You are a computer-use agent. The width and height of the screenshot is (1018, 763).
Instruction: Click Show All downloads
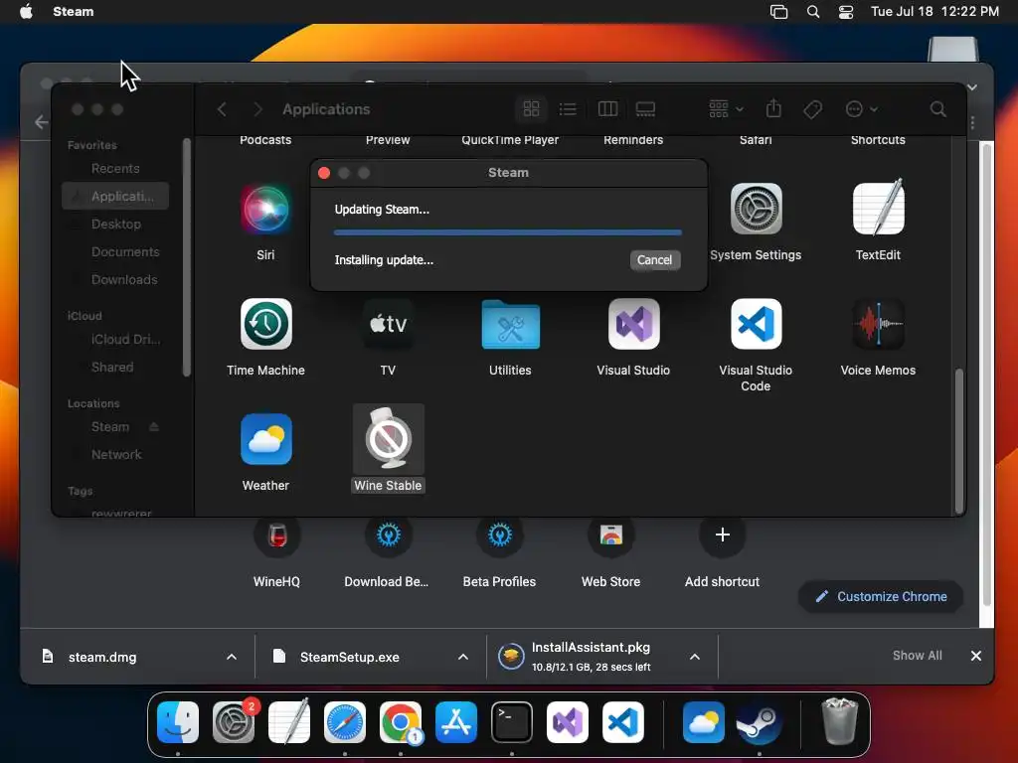917,656
